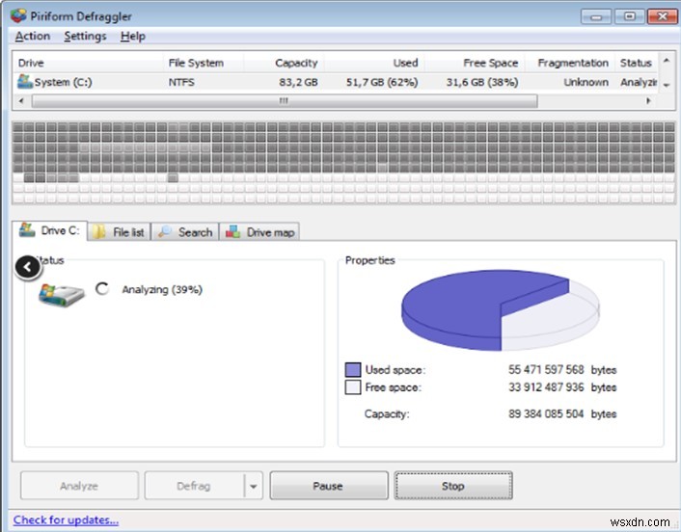Click the drive icon on Drive C: tab
The width and height of the screenshot is (681, 532).
[27, 230]
